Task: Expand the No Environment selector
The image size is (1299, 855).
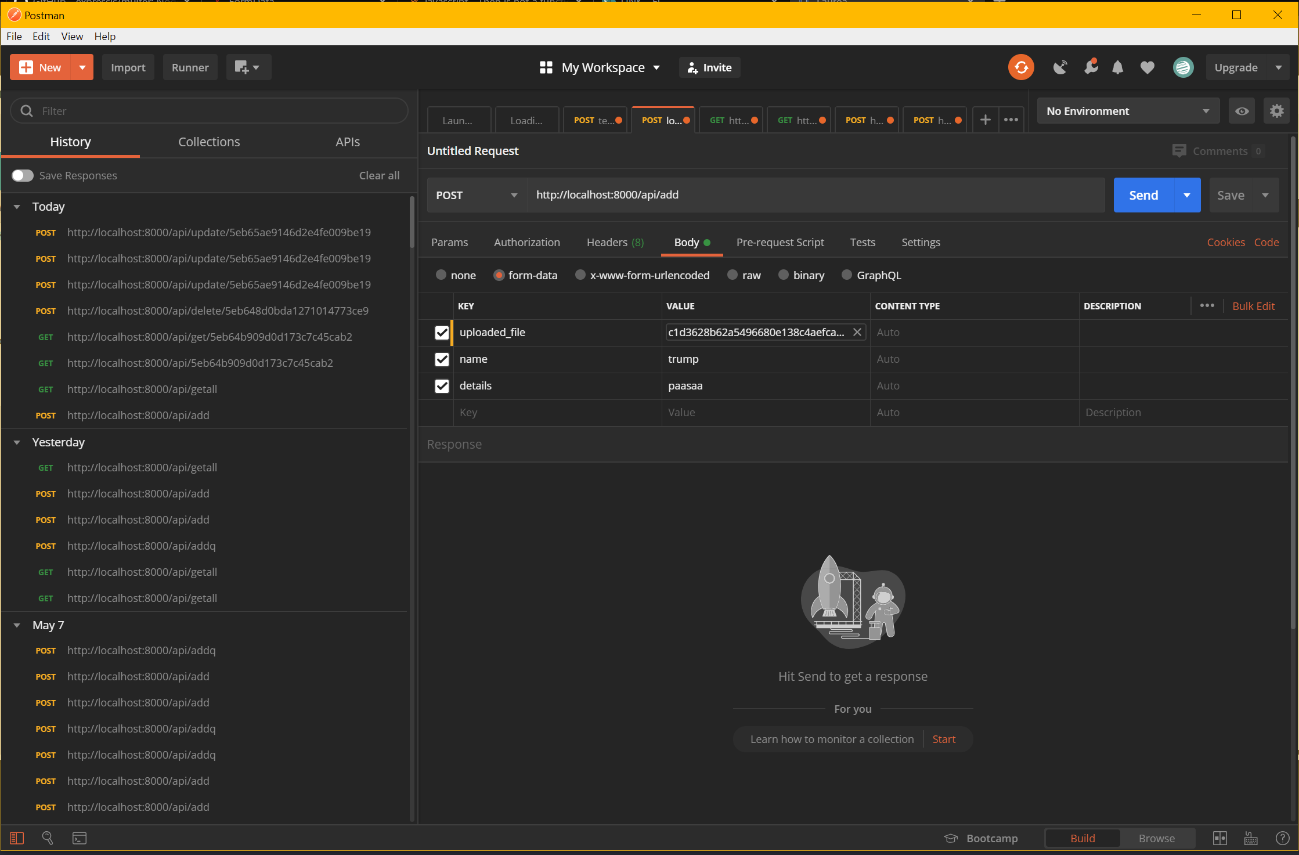Action: 1127,111
